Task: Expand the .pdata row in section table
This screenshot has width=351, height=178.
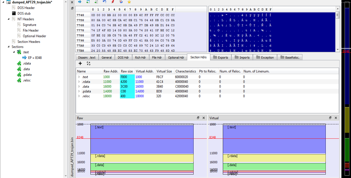Action: coord(79,91)
